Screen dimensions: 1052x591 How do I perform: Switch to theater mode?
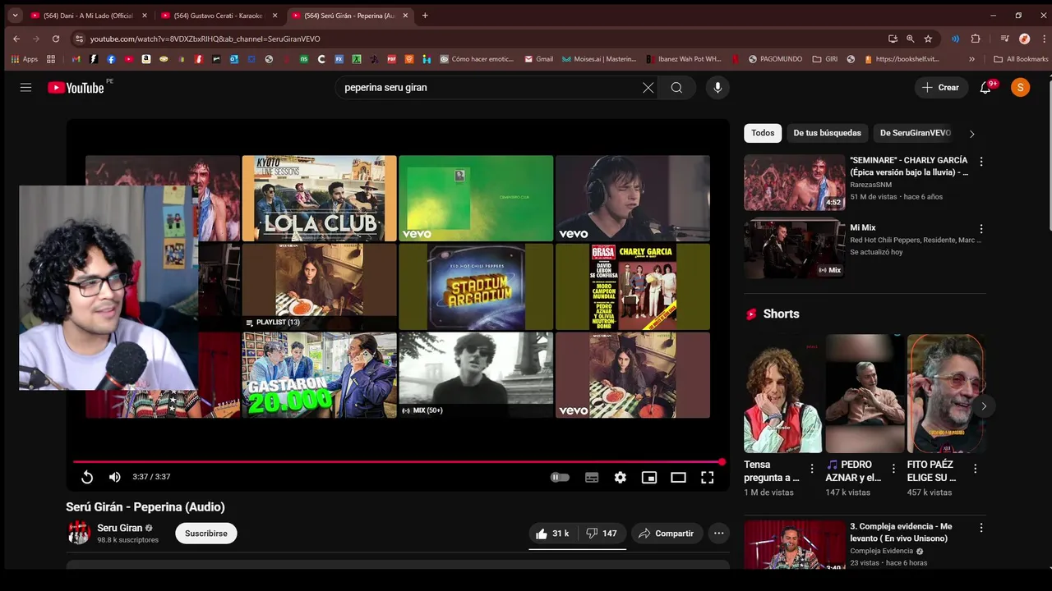click(x=678, y=477)
